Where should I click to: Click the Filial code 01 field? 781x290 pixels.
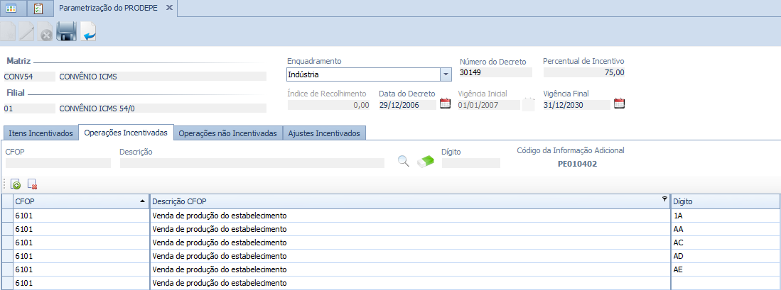tap(29, 108)
